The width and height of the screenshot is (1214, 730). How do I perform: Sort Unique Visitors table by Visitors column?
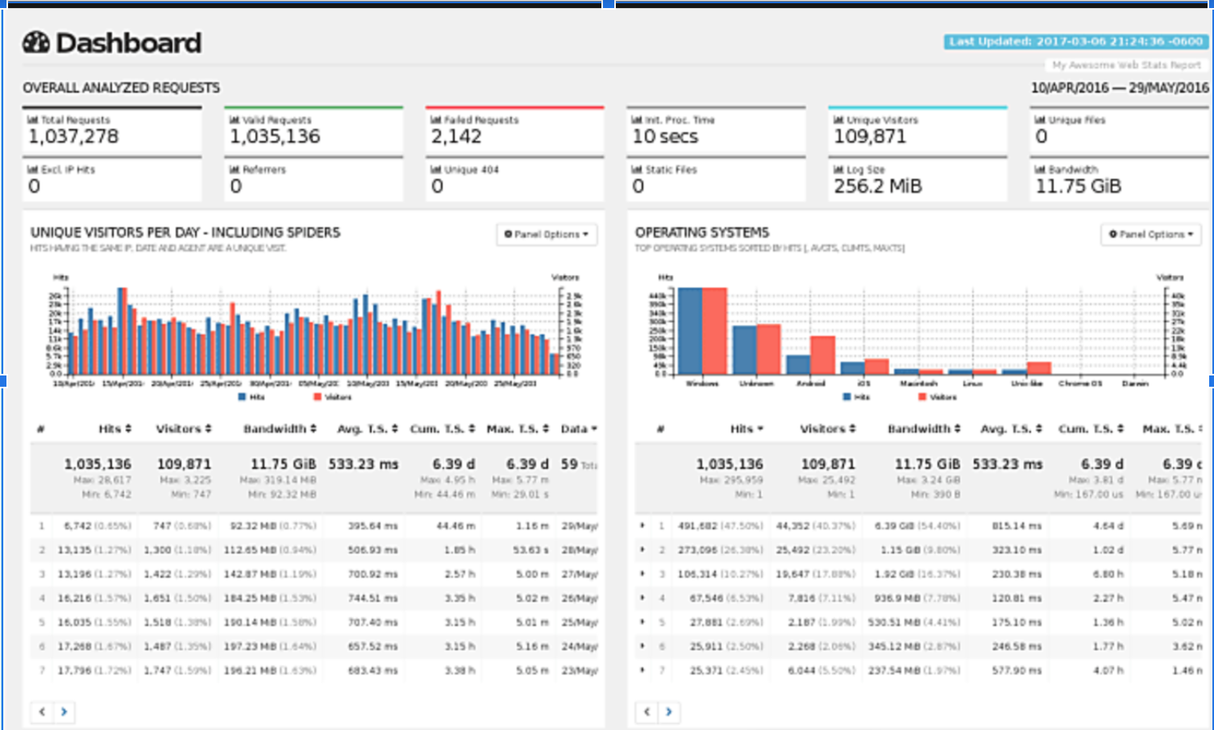[x=184, y=429]
